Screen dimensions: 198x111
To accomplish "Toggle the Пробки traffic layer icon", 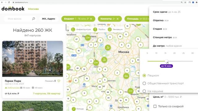I will tap(95, 30).
